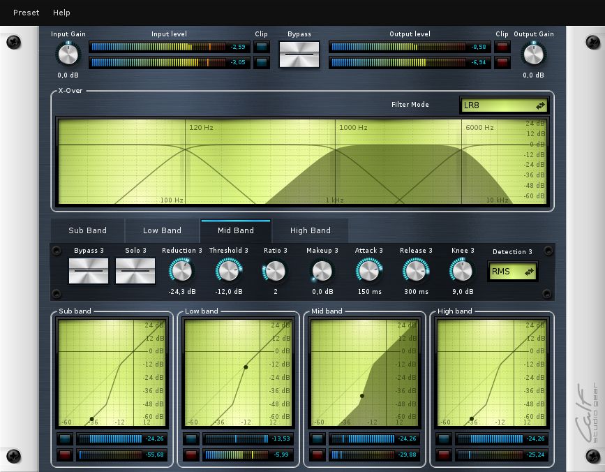Click the Output Gain knob
Screen dimensions: 605x472
pos(533,54)
